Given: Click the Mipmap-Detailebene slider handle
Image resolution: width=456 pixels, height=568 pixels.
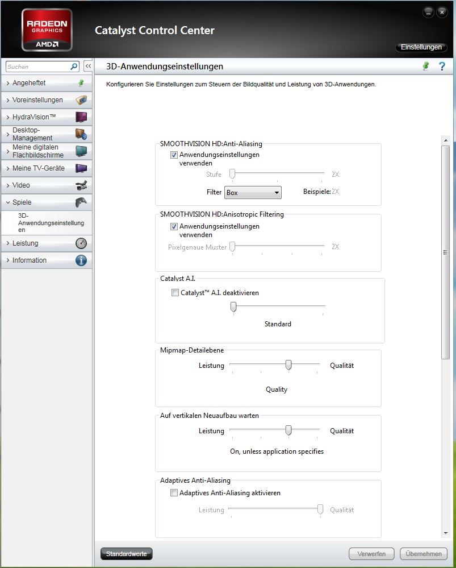Looking at the screenshot, I should pyautogui.click(x=288, y=365).
